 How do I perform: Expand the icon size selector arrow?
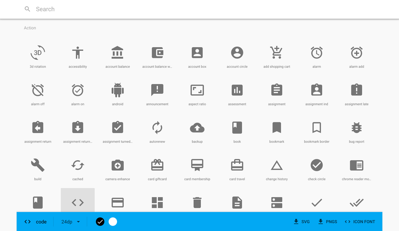78,222
